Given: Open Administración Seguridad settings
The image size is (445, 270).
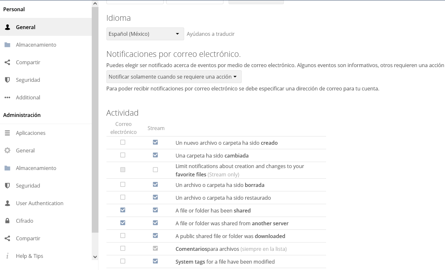Looking at the screenshot, I should [46, 186].
